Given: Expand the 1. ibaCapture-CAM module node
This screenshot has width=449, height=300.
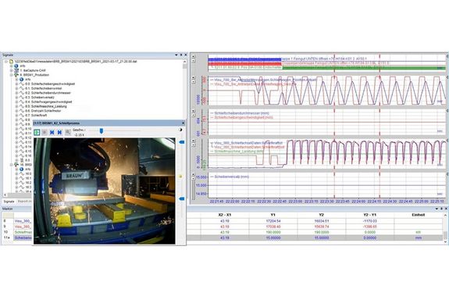Looking at the screenshot, I should coord(12,70).
